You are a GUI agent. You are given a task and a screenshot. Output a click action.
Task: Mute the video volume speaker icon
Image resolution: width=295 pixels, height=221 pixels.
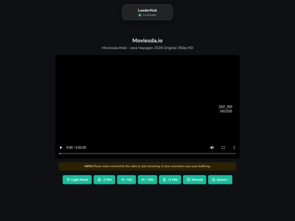(x=212, y=147)
